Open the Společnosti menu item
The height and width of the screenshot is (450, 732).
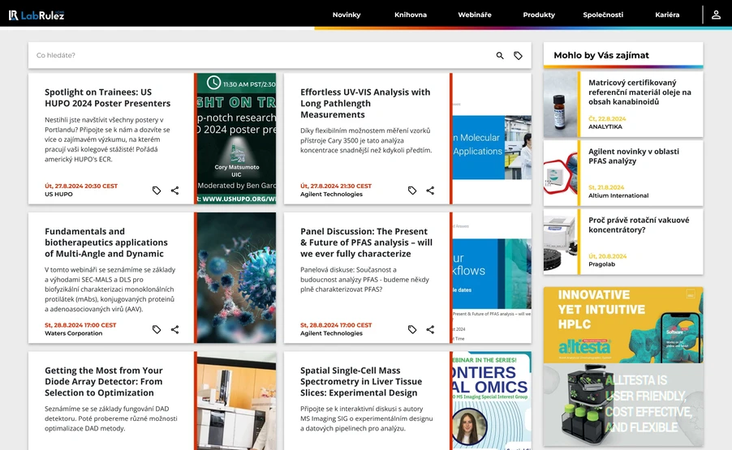603,15
